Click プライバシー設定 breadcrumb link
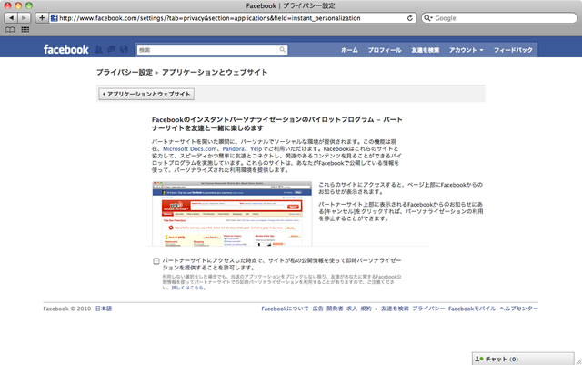Image resolution: width=582 pixels, height=365 pixels. [125, 72]
